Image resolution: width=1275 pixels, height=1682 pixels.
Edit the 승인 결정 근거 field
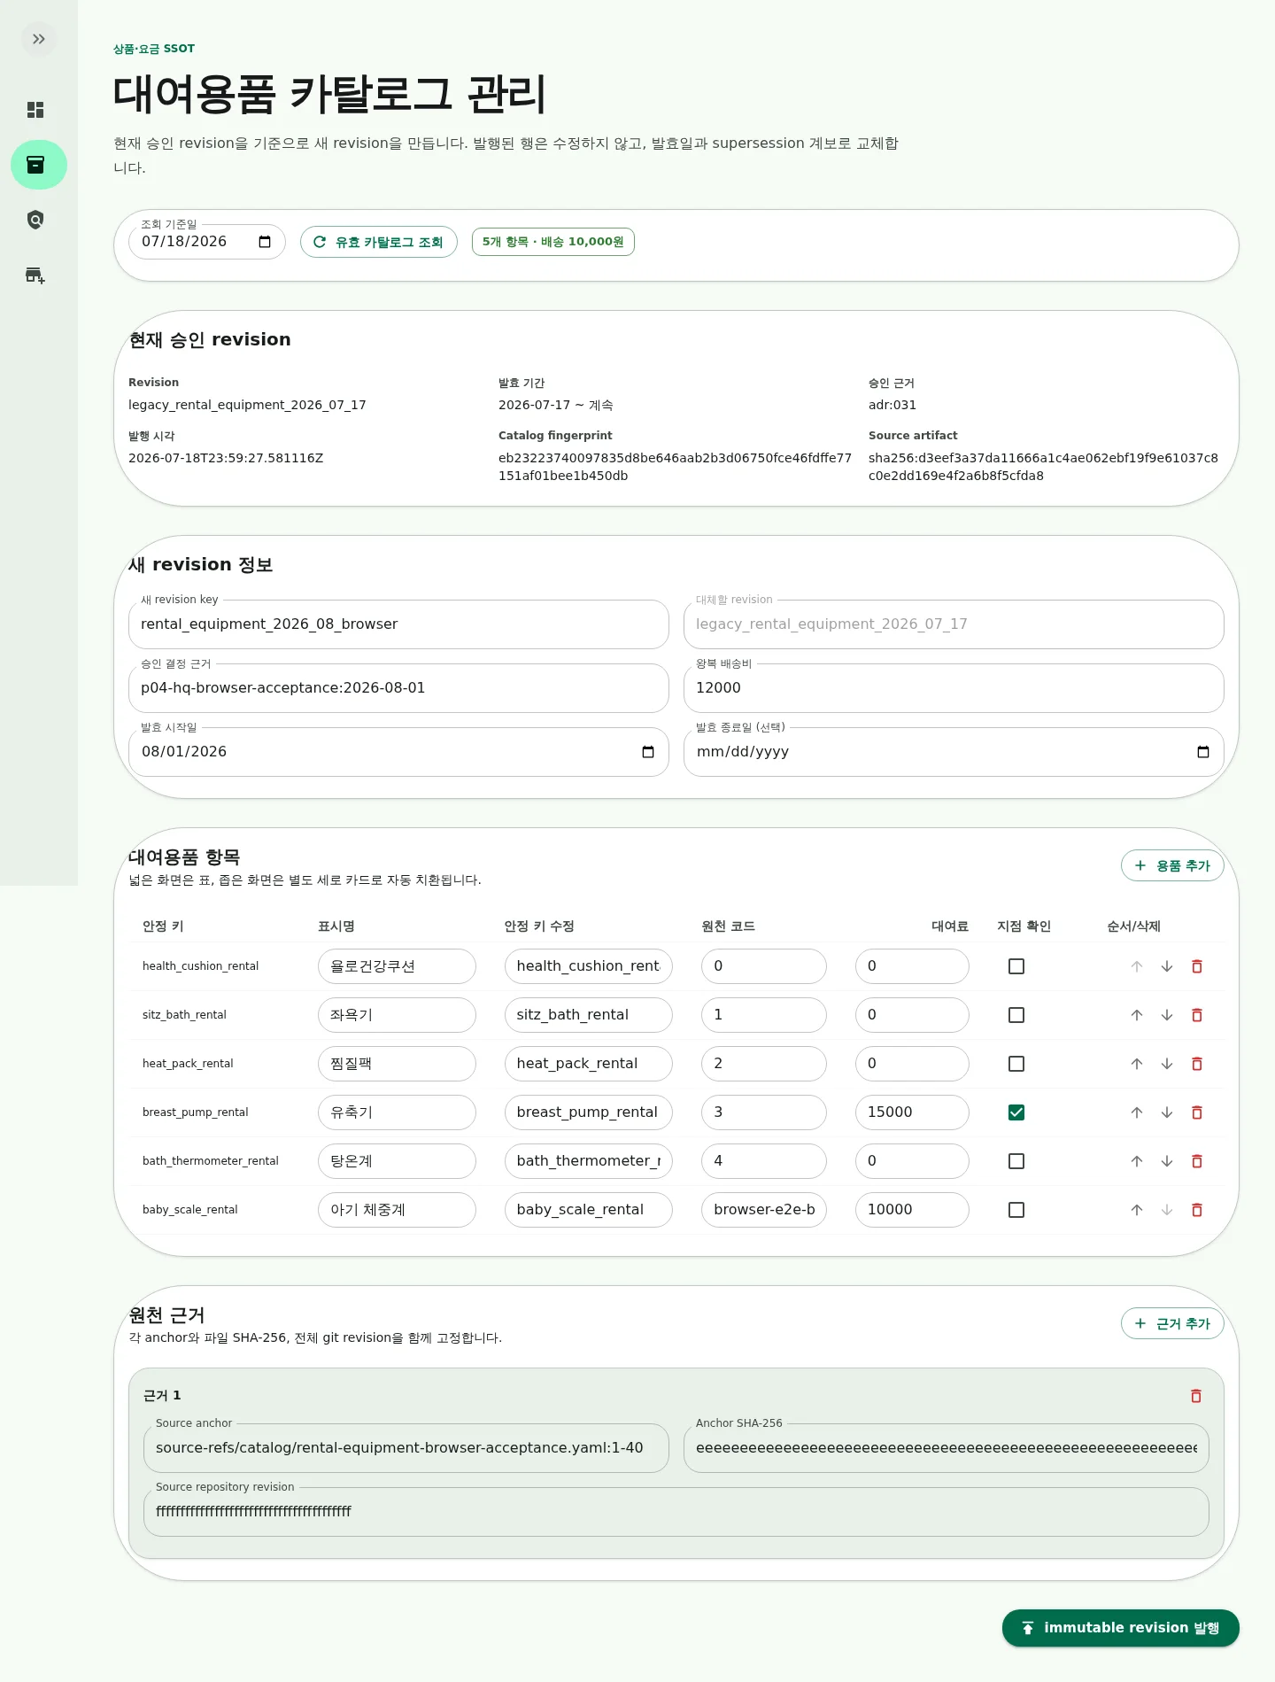[x=398, y=688]
